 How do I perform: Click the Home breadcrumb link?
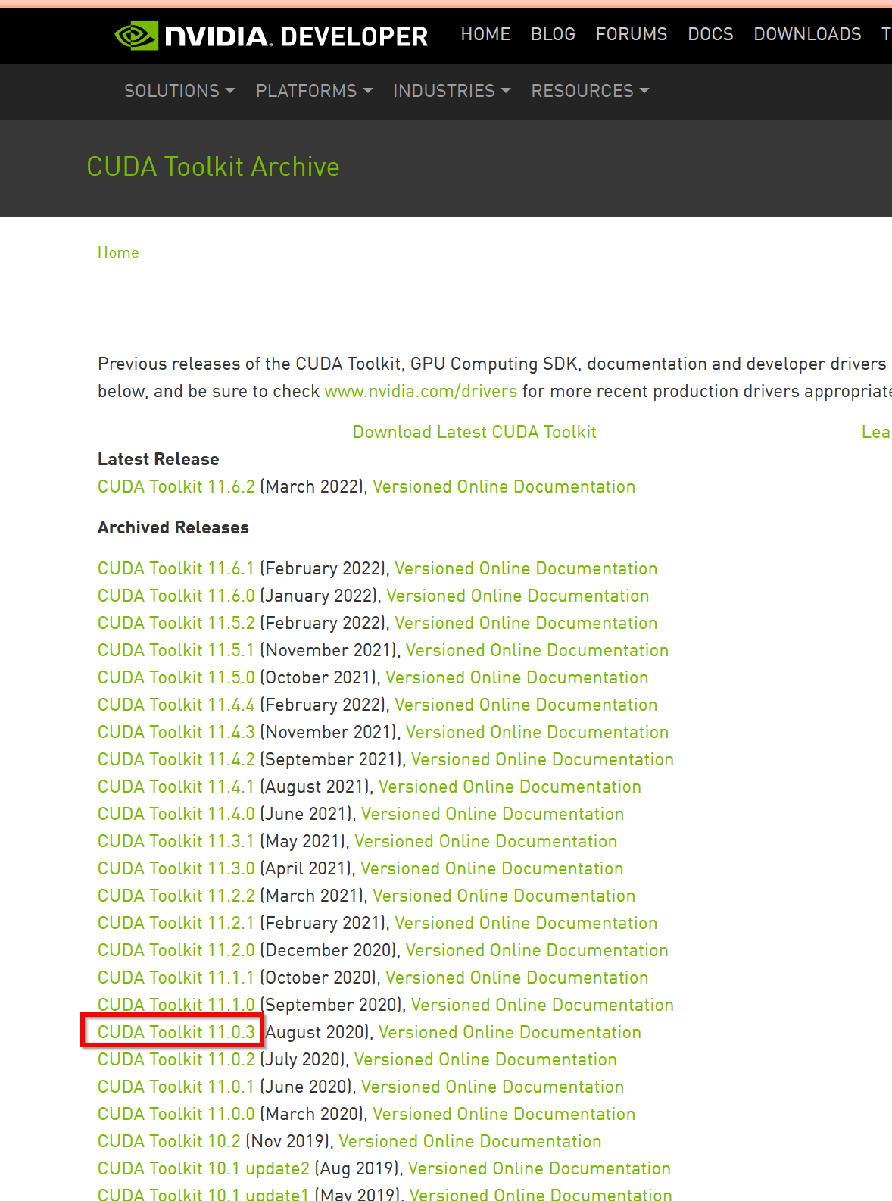coord(118,252)
